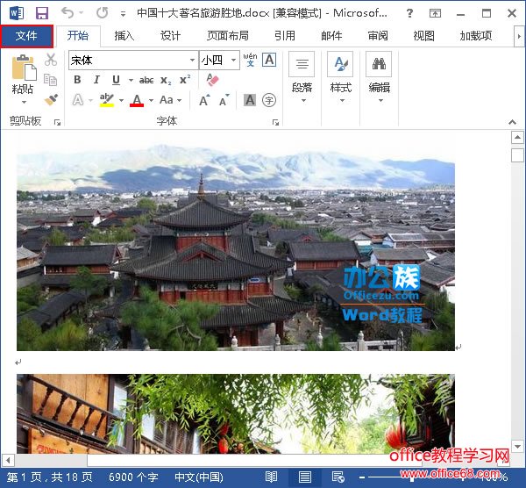This screenshot has height=488, width=526.
Task: Select the Format Painter brush
Action: (51, 99)
